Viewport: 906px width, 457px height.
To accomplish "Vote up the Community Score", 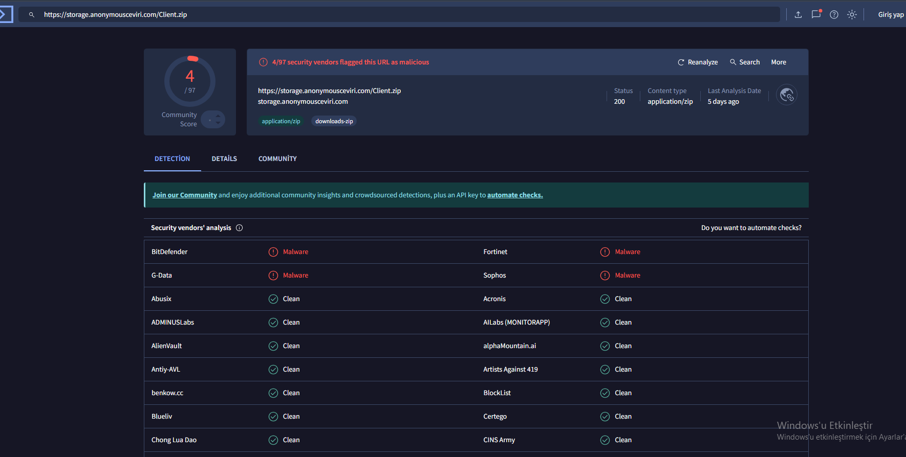I will coord(218,116).
